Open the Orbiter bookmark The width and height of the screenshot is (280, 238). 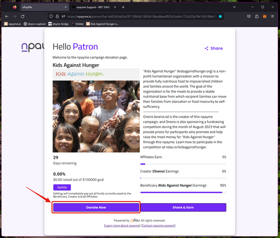tap(78, 24)
